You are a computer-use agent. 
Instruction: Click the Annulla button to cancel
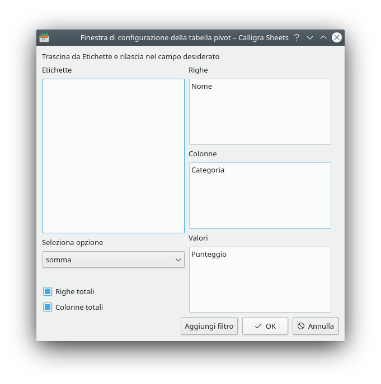click(x=316, y=327)
